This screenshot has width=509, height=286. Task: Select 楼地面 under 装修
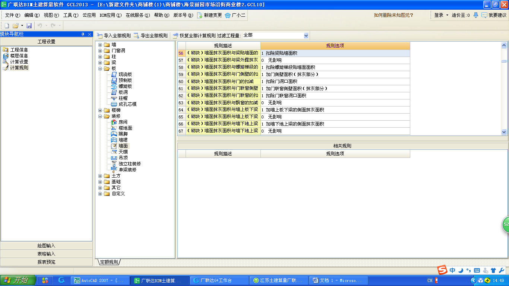[x=125, y=128]
